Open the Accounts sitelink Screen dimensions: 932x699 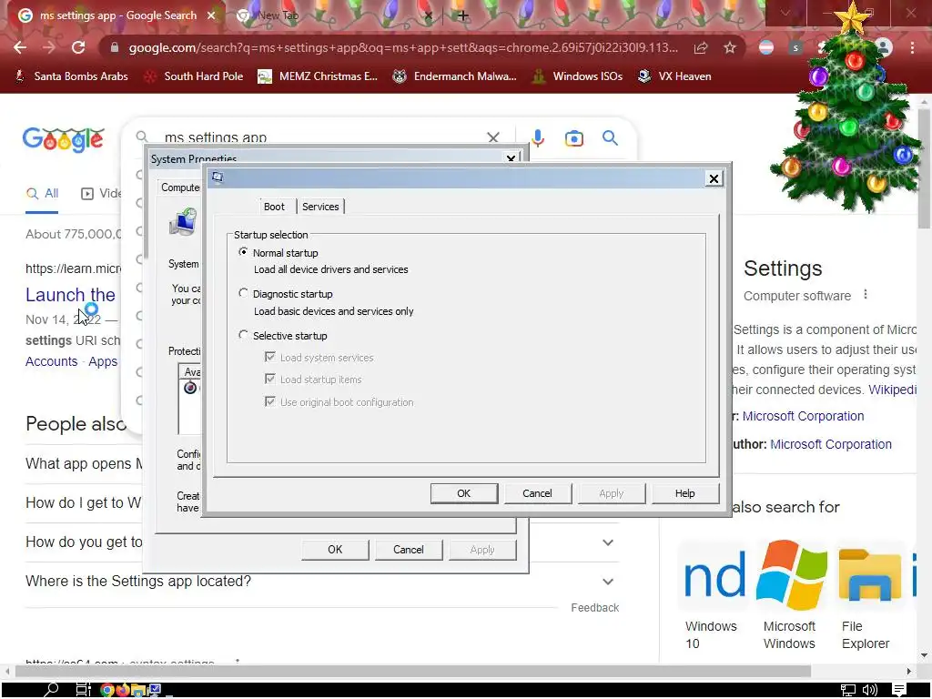52,361
